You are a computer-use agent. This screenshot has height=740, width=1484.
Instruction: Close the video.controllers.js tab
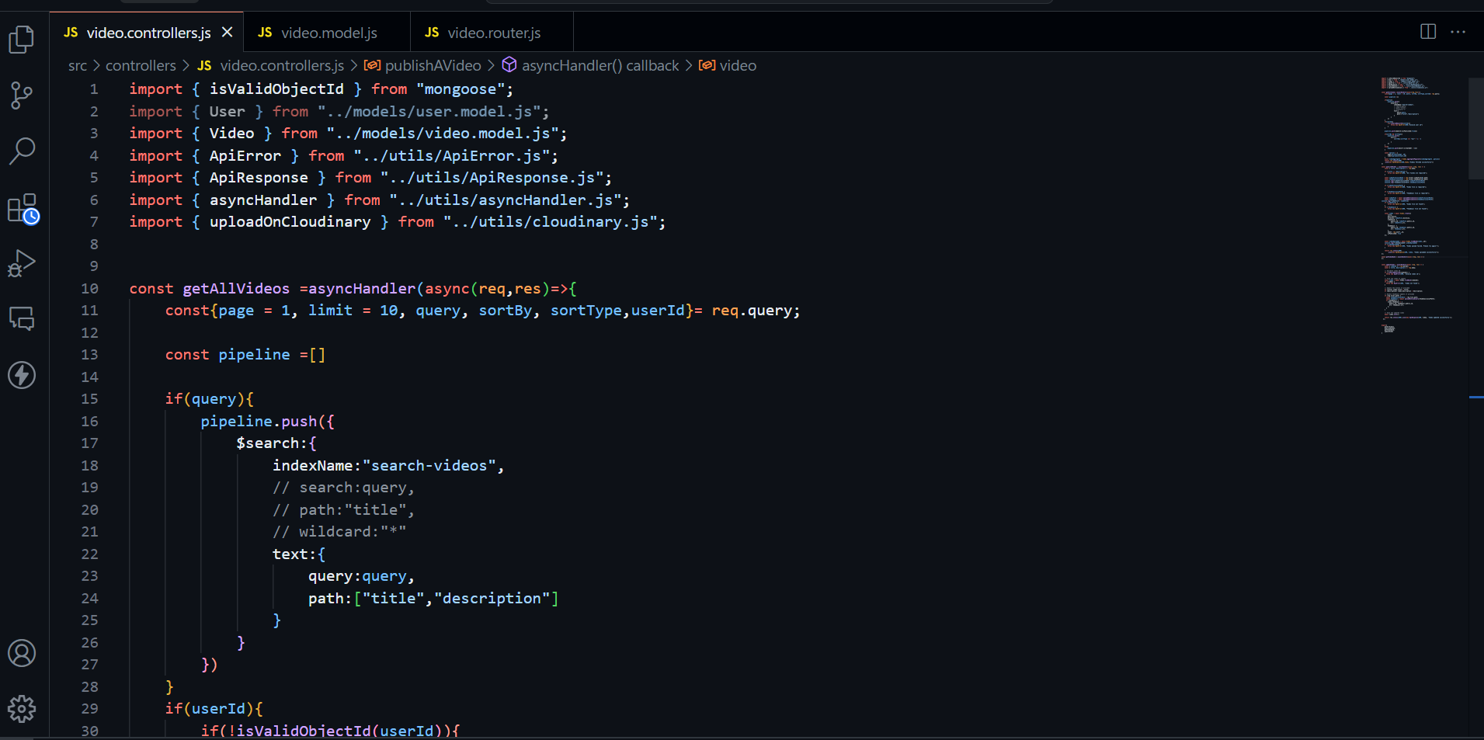227,33
